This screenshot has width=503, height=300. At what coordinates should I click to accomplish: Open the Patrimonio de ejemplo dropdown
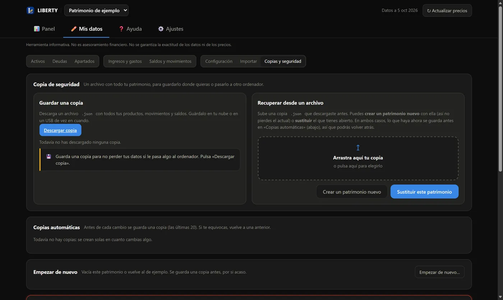tap(96, 10)
